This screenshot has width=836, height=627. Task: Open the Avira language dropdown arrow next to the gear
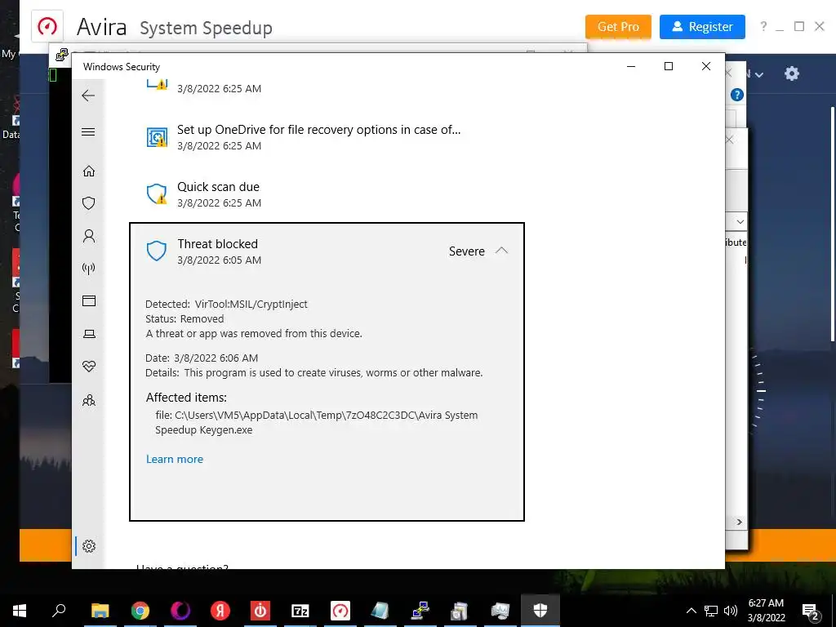click(x=759, y=74)
